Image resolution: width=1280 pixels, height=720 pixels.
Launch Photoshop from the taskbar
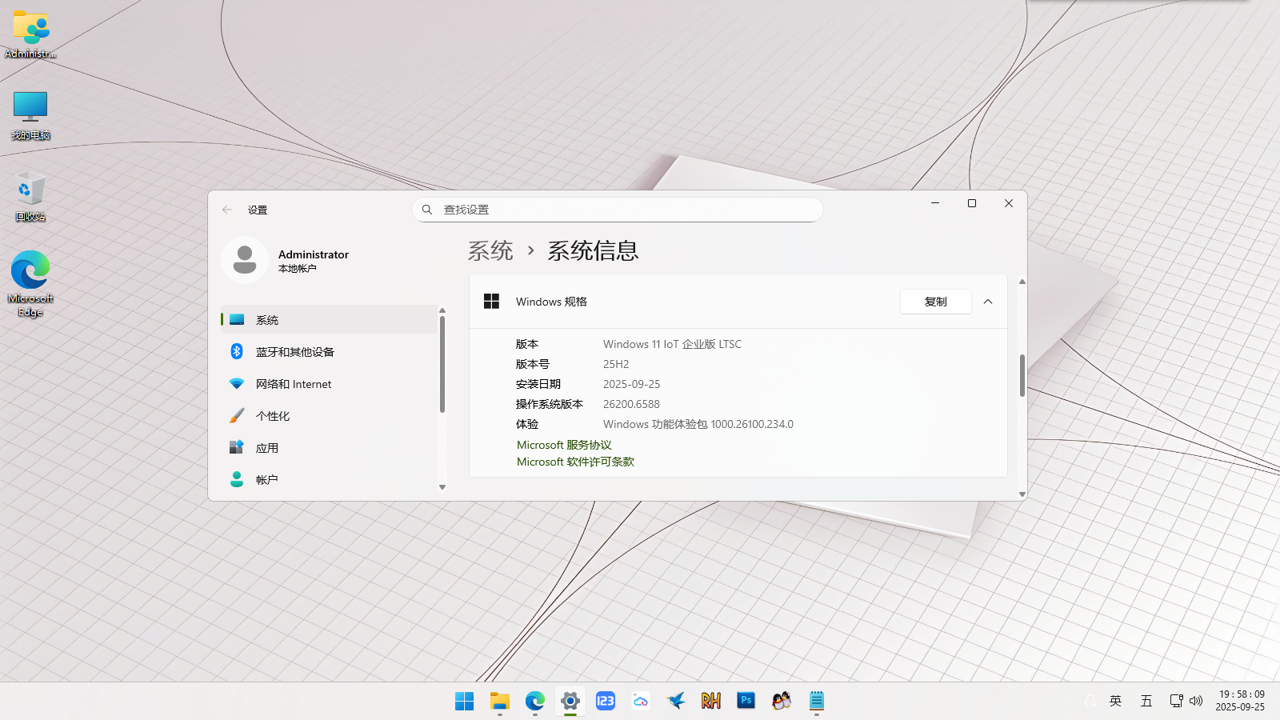coord(746,701)
